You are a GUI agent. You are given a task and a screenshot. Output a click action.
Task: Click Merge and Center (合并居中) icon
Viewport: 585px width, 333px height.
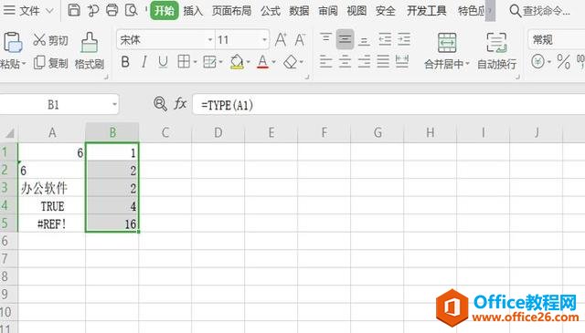(x=447, y=43)
